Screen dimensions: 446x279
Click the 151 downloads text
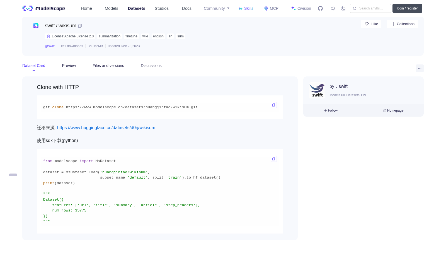(72, 46)
